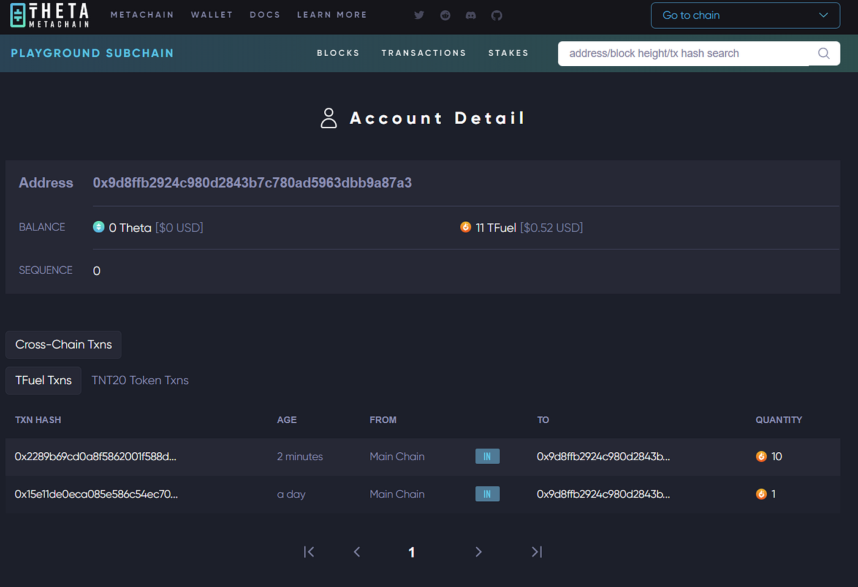Go to the first page of transactions
Image resolution: width=858 pixels, height=587 pixels.
click(x=309, y=552)
